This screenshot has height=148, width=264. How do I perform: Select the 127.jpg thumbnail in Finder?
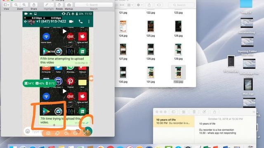click(123, 49)
